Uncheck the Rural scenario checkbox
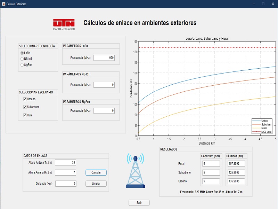 pyautogui.click(x=25, y=115)
